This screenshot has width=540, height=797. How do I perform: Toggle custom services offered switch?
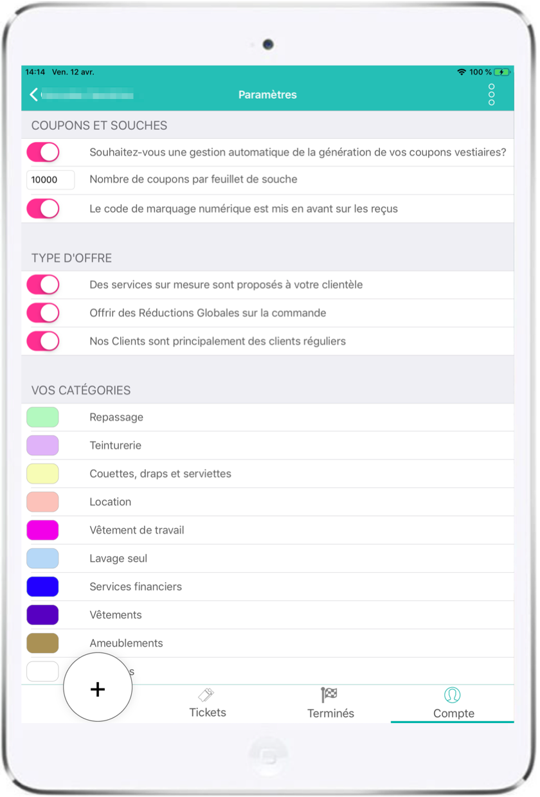[x=43, y=285]
